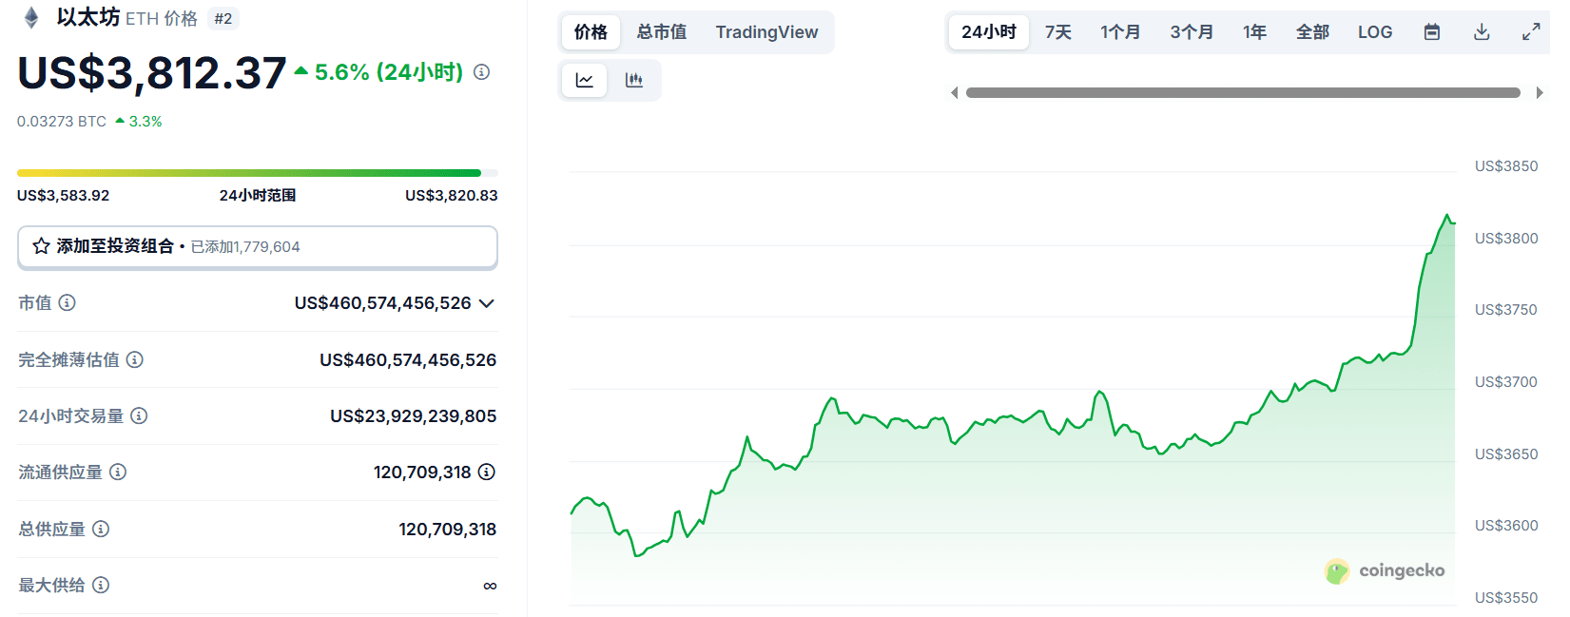
Task: Click the US$3,812.37 price text
Action: 152,73
